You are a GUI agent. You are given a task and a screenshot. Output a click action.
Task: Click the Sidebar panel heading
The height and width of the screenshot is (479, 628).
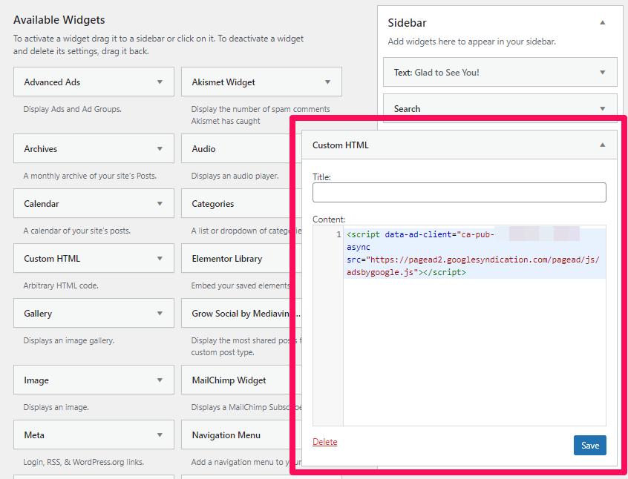(x=407, y=23)
